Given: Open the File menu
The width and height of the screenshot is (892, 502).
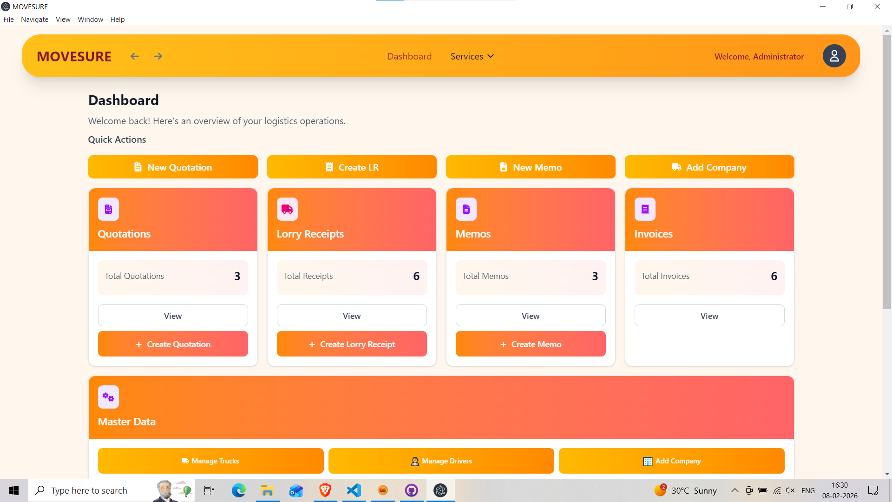Looking at the screenshot, I should tap(8, 19).
